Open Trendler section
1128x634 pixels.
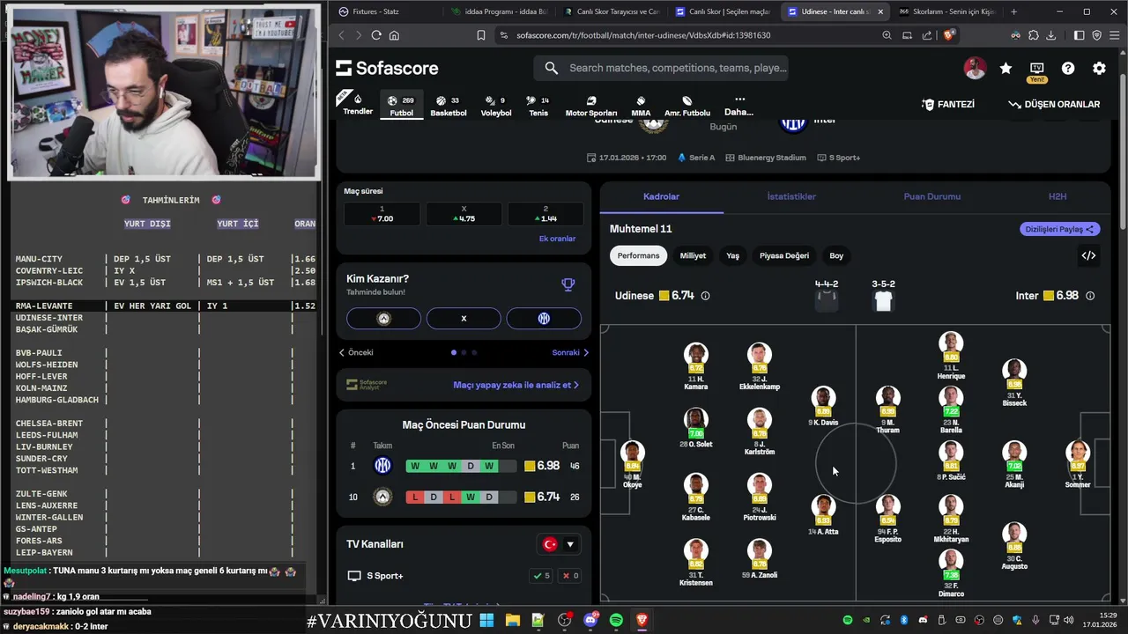pos(358,104)
